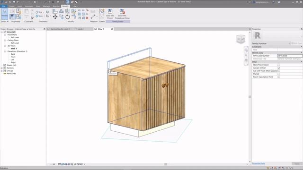The width and height of the screenshot is (303, 170).
Task: Open the File menu tab
Action: (4, 6)
